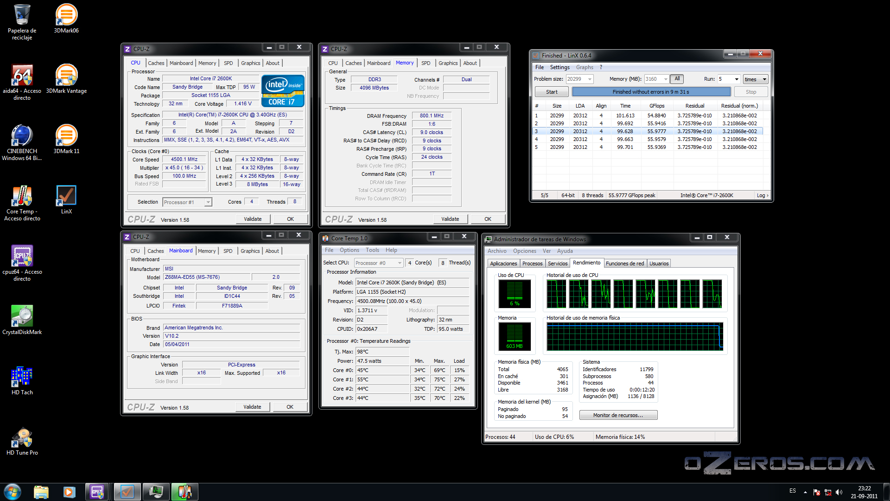Click the ES language indicator in taskbar
Image resolution: width=890 pixels, height=501 pixels.
point(793,491)
